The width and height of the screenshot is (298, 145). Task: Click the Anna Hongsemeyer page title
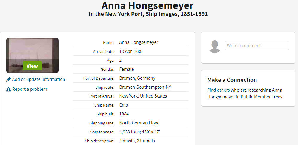click(x=148, y=5)
